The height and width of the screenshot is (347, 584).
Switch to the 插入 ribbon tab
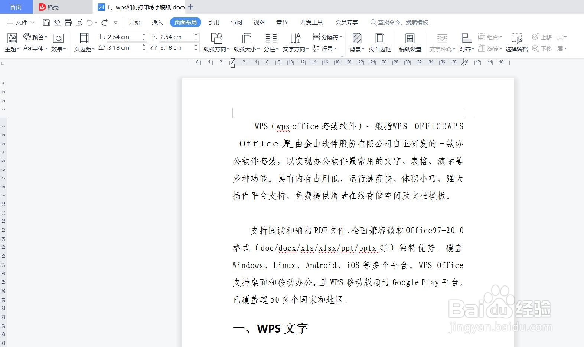(x=157, y=22)
